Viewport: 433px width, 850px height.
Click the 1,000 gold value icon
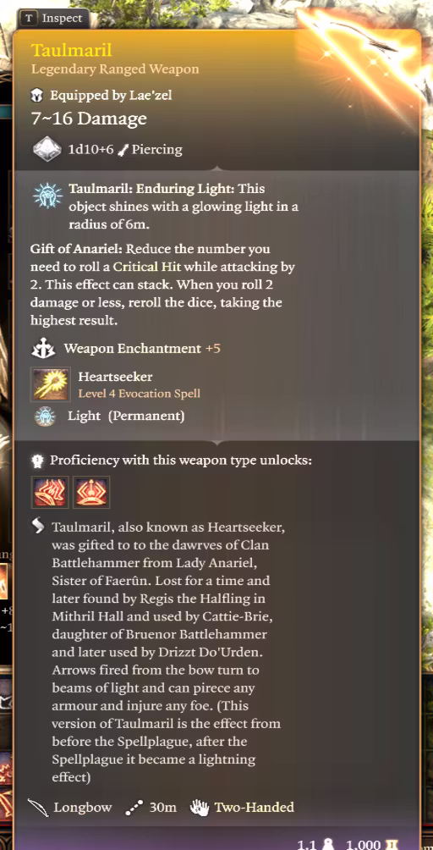392,844
